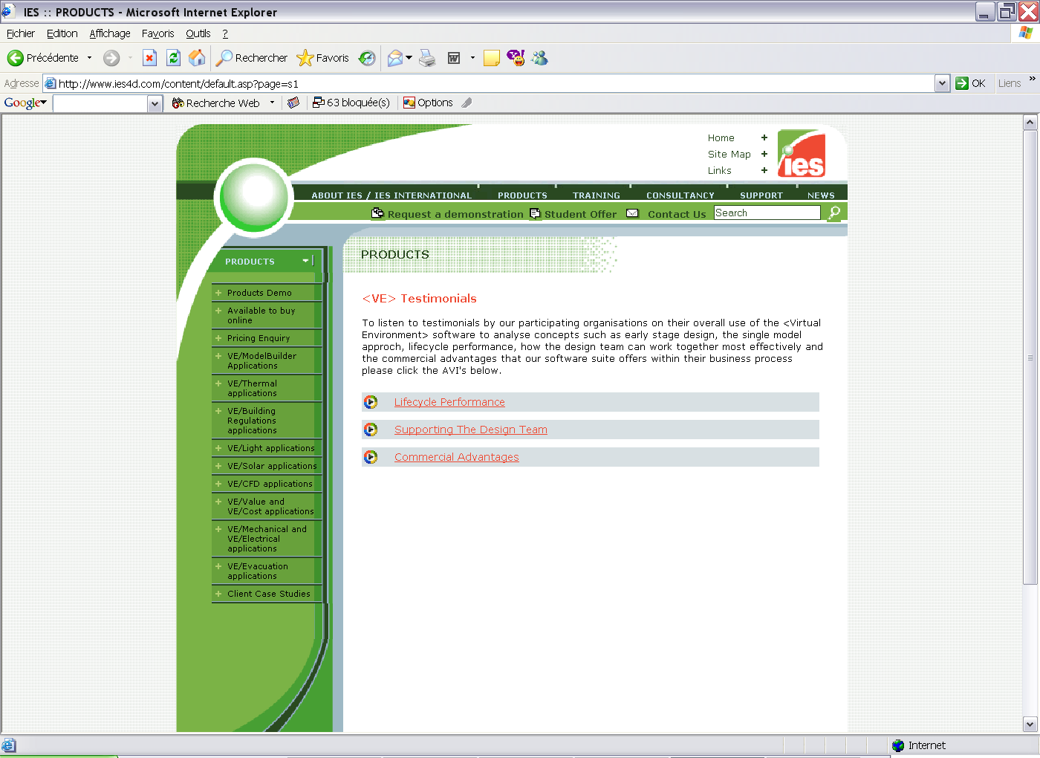Open the CONSULTANCY navigation tab
This screenshot has height=758, width=1040.
[x=680, y=195]
